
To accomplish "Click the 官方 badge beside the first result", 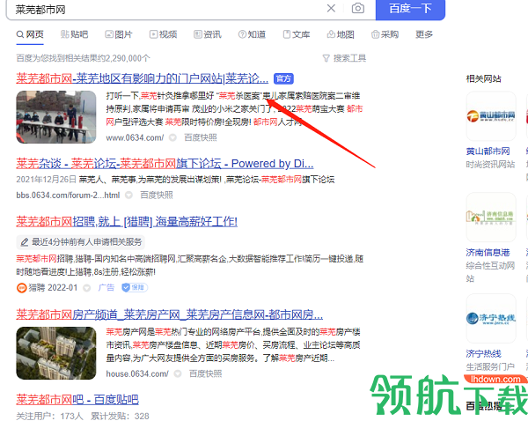I will coord(283,78).
